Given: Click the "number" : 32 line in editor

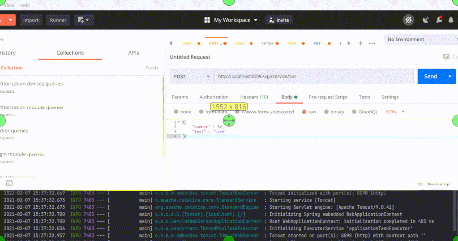Looking at the screenshot, I should pyautogui.click(x=208, y=127).
